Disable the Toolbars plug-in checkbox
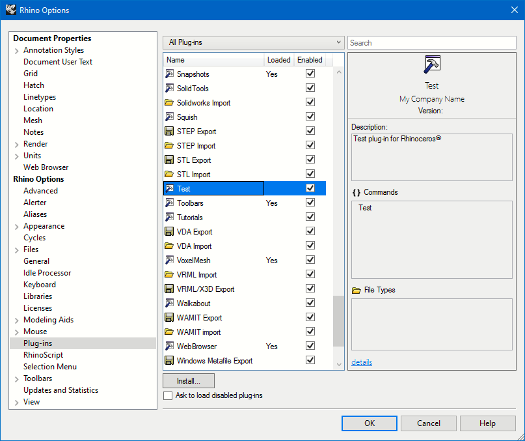This screenshot has width=525, height=441. tap(310, 203)
